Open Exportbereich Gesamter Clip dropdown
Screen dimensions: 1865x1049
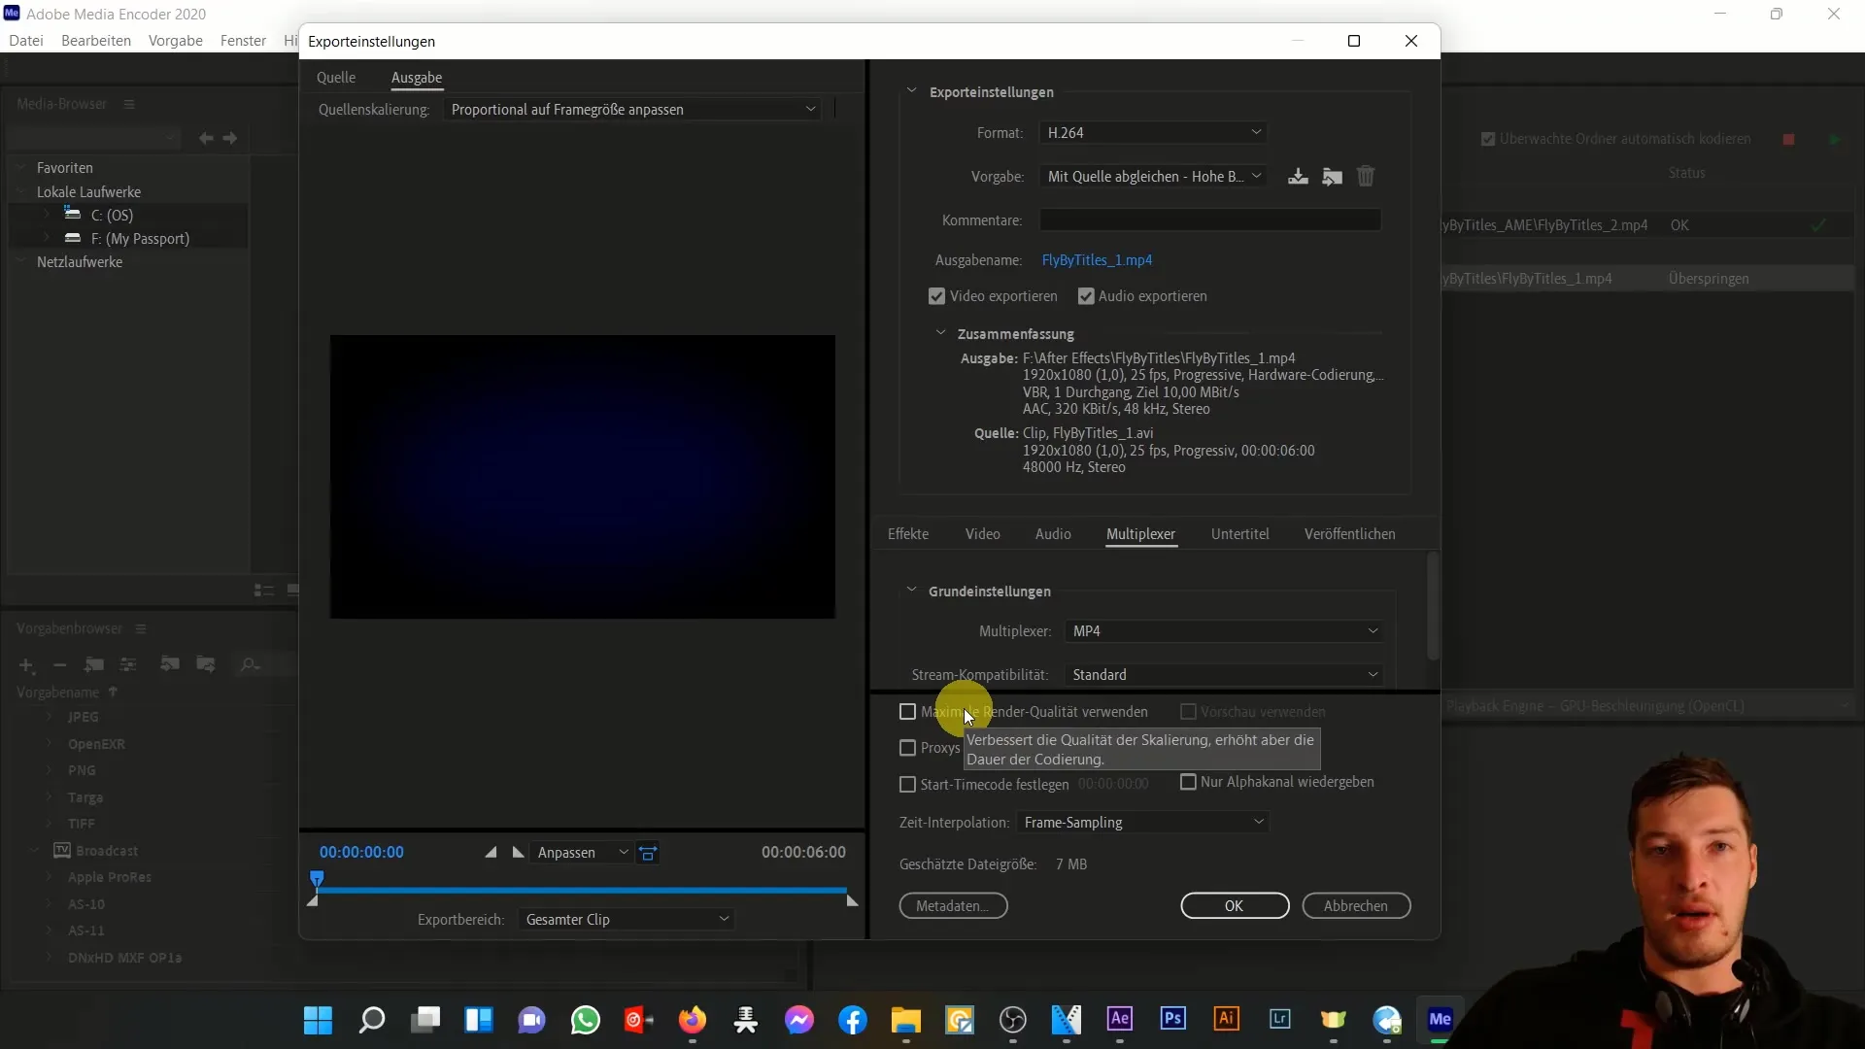pos(627,920)
